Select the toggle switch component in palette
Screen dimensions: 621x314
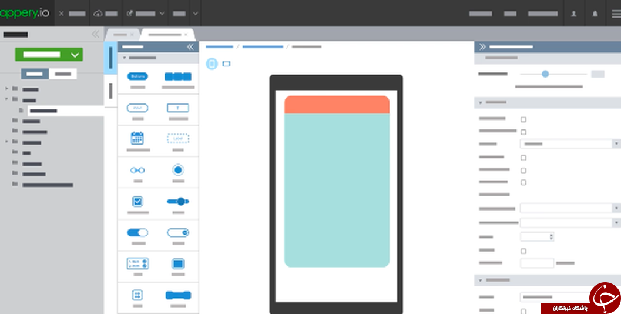click(137, 233)
